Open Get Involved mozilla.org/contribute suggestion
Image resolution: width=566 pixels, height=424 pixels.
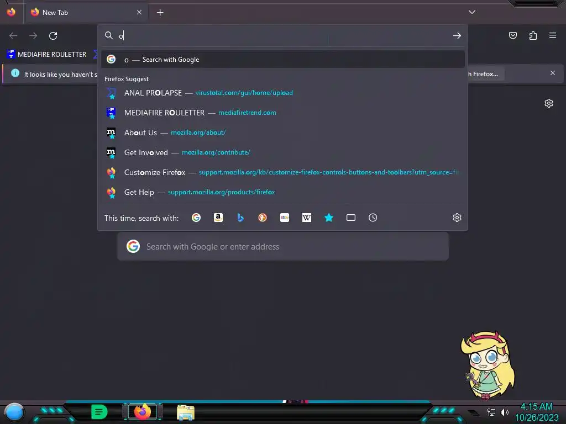pyautogui.click(x=282, y=152)
